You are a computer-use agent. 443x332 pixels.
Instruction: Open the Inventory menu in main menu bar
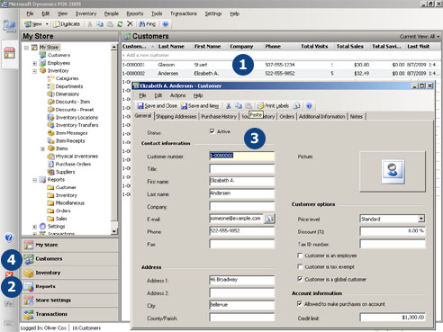click(86, 13)
